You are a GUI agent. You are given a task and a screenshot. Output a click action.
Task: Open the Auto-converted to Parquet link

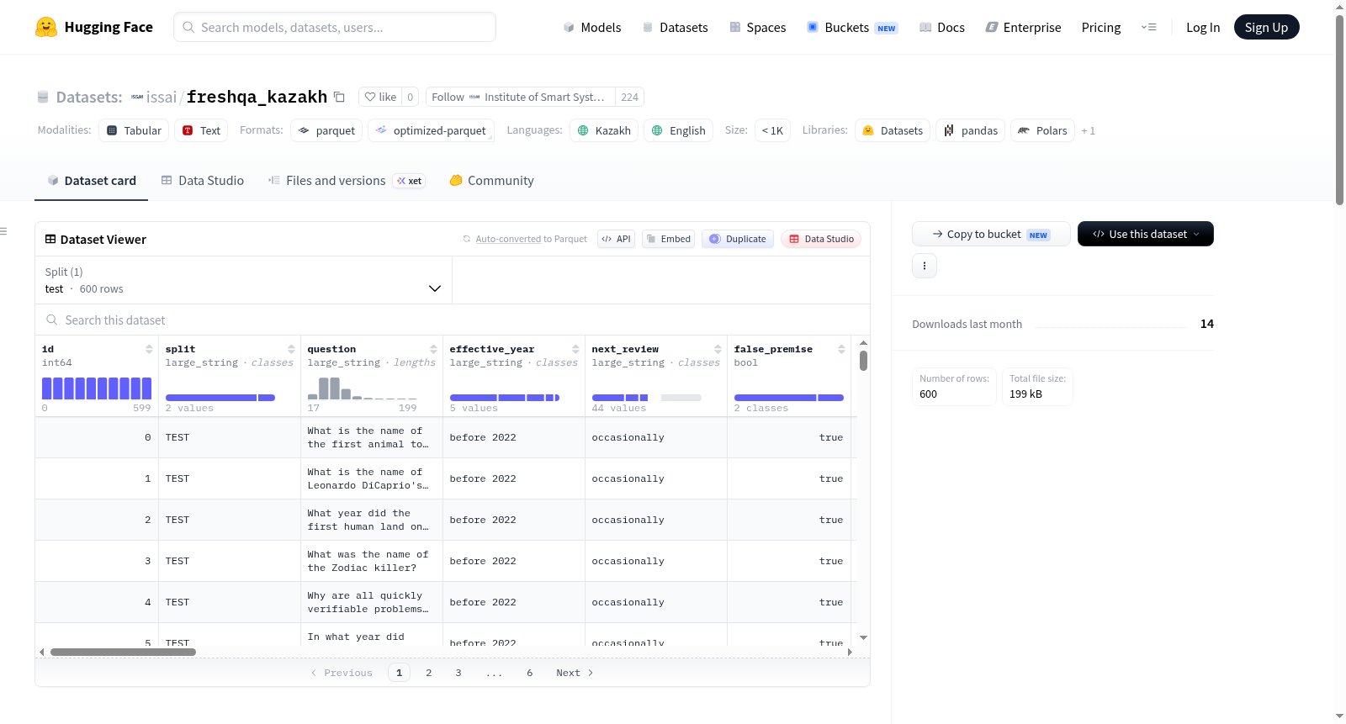(x=531, y=239)
